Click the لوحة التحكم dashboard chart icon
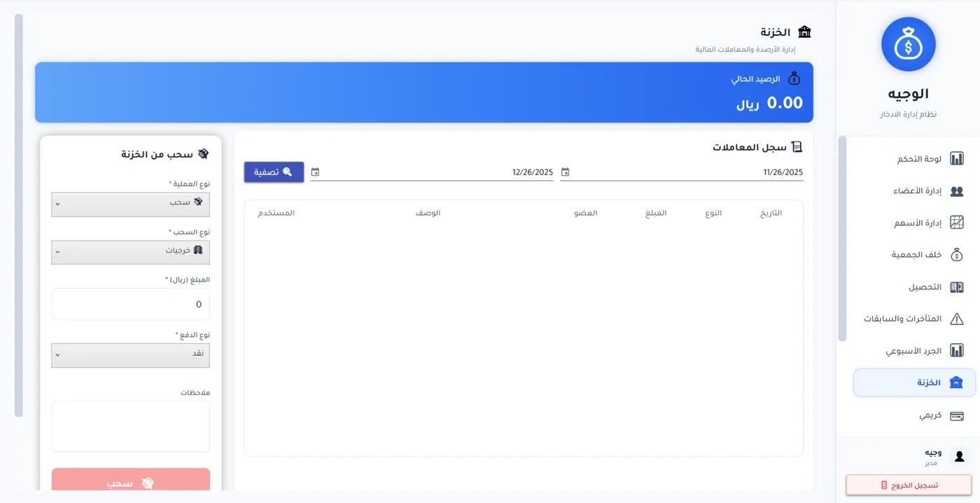 click(x=956, y=159)
